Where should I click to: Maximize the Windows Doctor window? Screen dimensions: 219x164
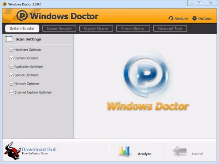click(200, 3)
